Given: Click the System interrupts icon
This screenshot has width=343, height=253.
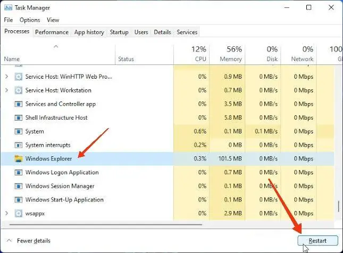Looking at the screenshot, I should 19,145.
